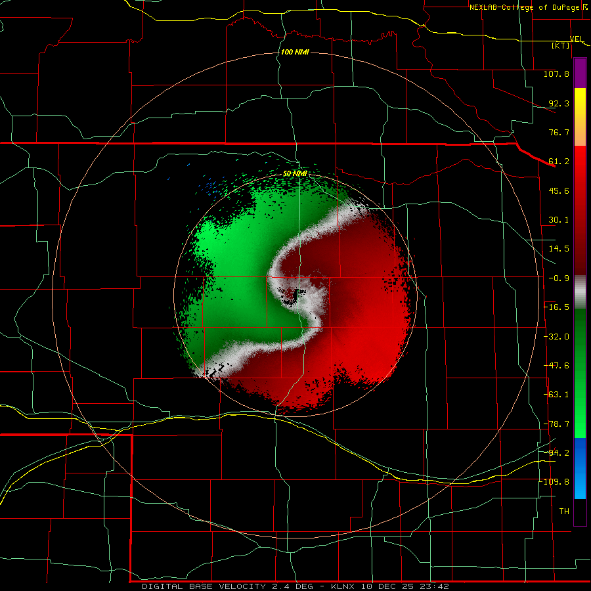
Task: Click the -94.2 velocity scale value
Action: coord(556,452)
